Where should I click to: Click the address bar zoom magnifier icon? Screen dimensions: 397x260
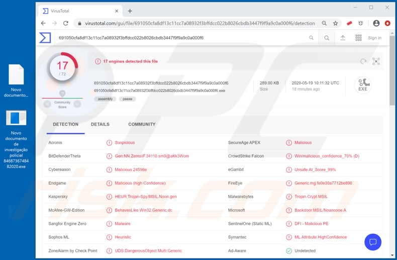[x=324, y=23]
